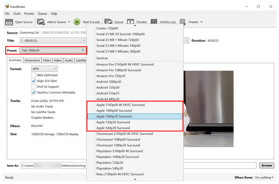Click the Add to Queue picture icon
Image resolution: width=279 pixels, height=184 pixels.
pos(41,22)
